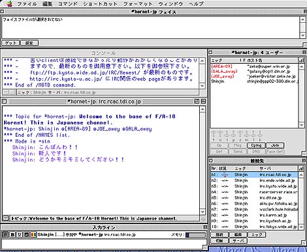307x252 pixels.
Task: Open the ウィンドウ menu
Action: [x=170, y=4]
